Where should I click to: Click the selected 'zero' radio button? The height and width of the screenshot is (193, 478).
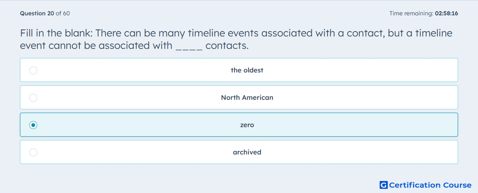33,125
